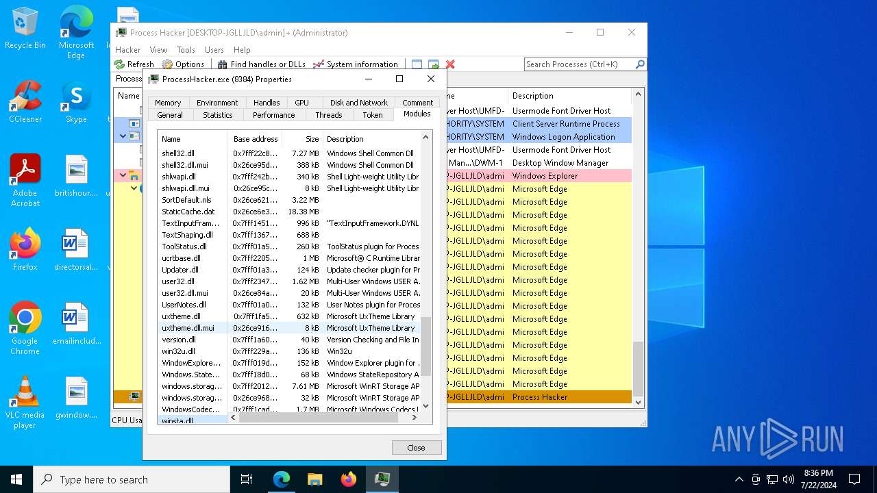Open Edge from taskbar

click(282, 479)
